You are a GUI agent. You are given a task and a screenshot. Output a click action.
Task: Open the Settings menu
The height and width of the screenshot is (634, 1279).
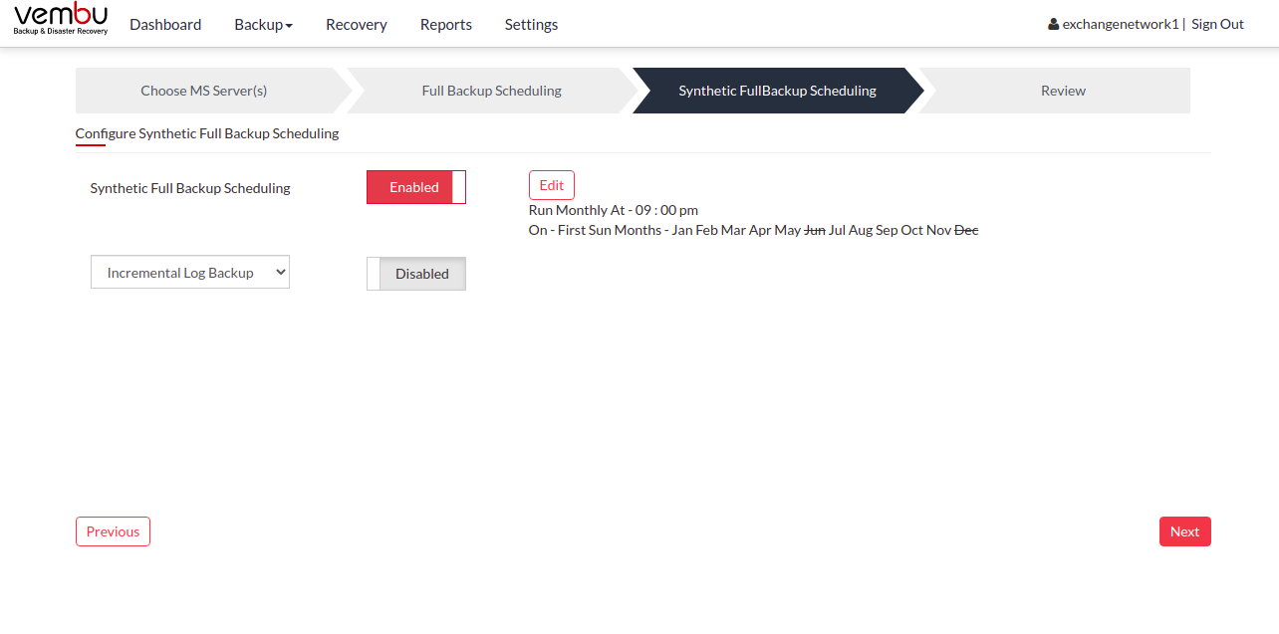[x=531, y=24]
